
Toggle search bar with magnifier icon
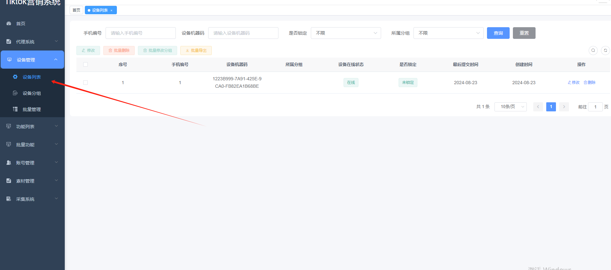pos(593,50)
